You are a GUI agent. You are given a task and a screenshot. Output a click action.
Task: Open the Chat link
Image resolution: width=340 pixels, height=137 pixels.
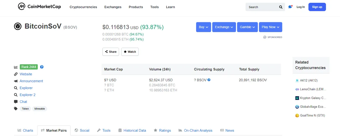tap(23, 102)
